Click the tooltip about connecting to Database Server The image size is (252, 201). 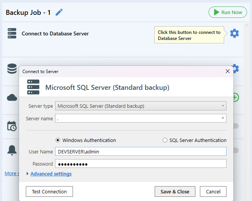(x=189, y=35)
